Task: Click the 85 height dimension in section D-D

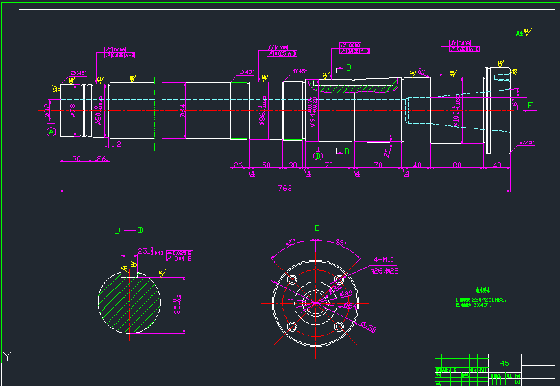Action: (177, 304)
